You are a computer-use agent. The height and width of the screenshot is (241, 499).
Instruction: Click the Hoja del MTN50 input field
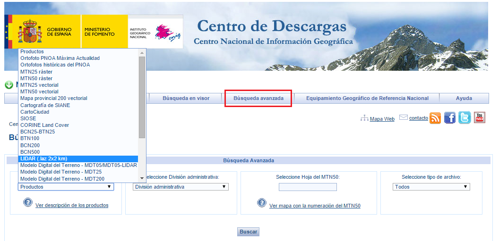(x=308, y=187)
